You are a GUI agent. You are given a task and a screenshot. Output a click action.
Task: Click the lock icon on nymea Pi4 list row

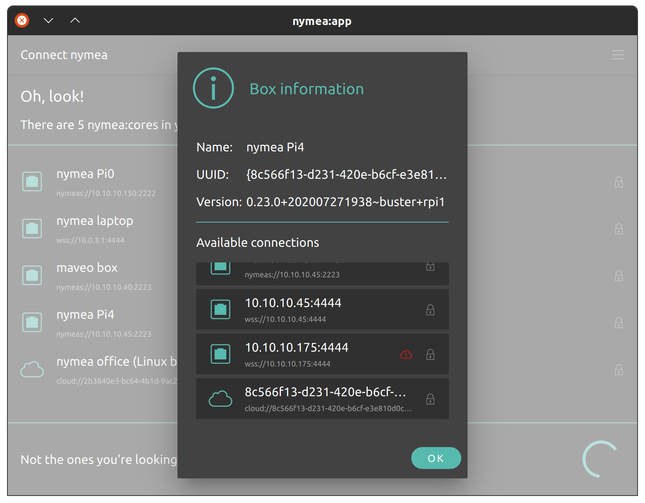click(619, 323)
